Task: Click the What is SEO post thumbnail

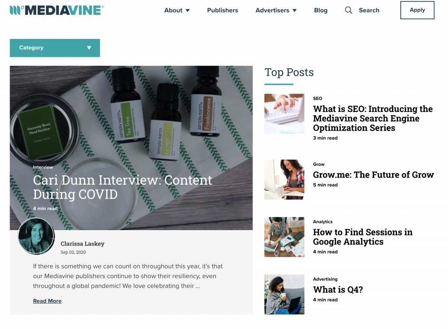Action: 284,114
